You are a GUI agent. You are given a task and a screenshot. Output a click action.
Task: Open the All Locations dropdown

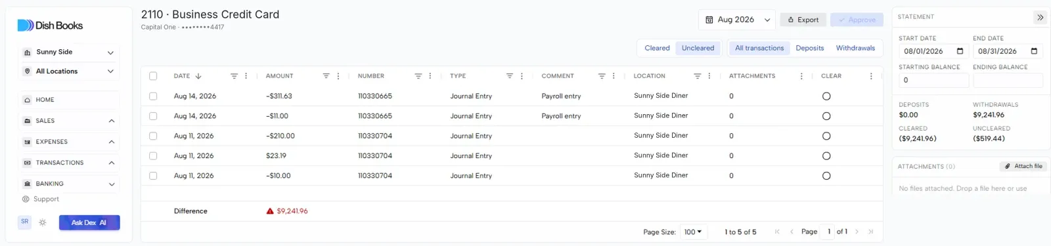click(69, 72)
